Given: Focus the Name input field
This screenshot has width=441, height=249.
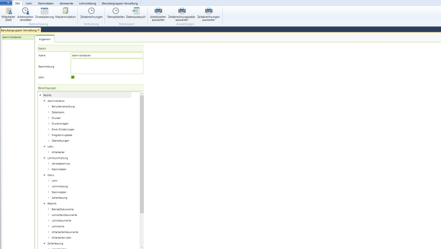Looking at the screenshot, I should 107,56.
